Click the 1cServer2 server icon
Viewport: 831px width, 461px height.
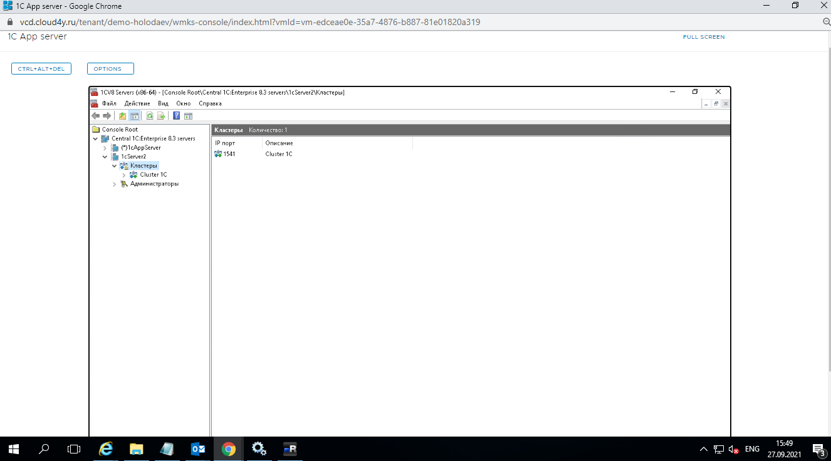point(115,157)
